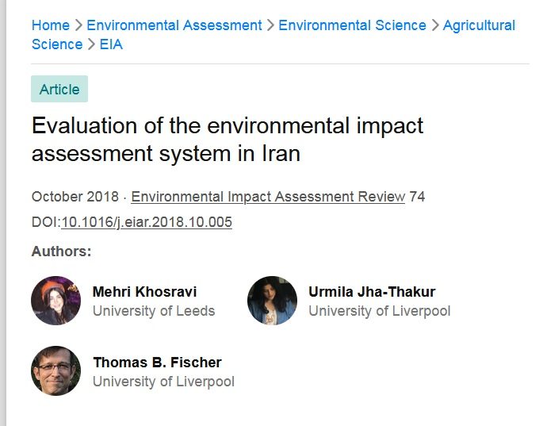Image resolution: width=543 pixels, height=426 pixels.
Task: Open the Urmila Jha-Thakur author name
Action: (x=372, y=292)
